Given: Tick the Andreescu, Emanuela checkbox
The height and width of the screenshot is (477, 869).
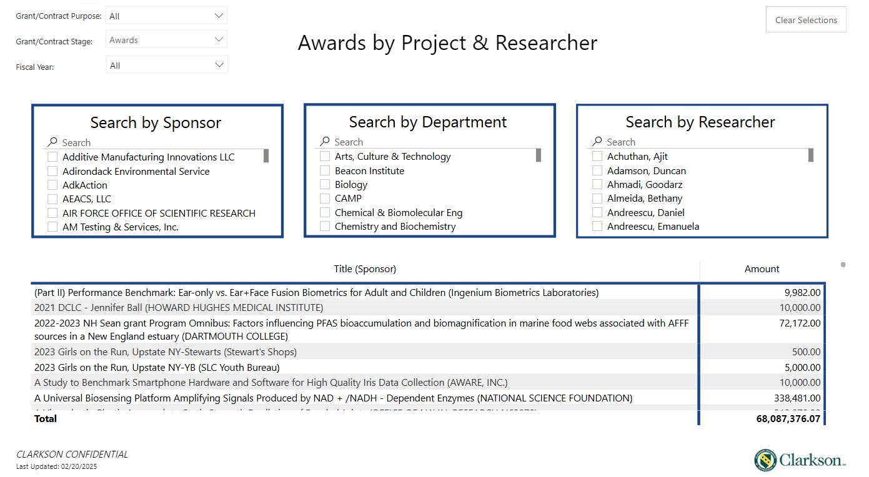Looking at the screenshot, I should tap(597, 227).
